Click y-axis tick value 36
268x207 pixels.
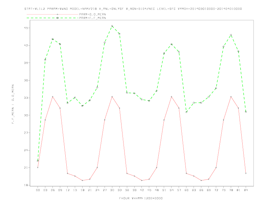(26, 80)
